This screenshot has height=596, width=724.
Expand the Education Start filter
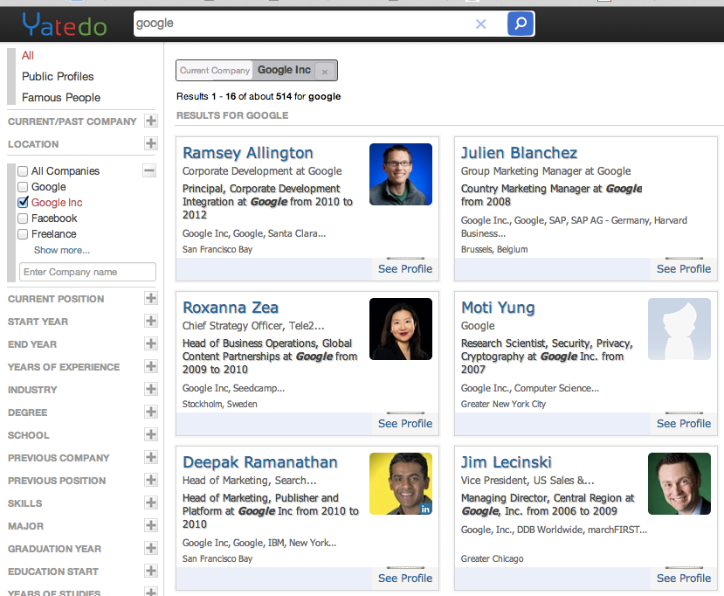(x=150, y=570)
